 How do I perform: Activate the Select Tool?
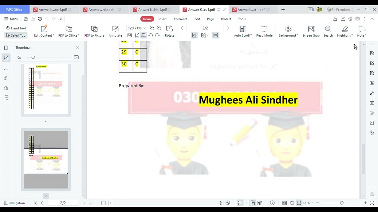coord(16,35)
